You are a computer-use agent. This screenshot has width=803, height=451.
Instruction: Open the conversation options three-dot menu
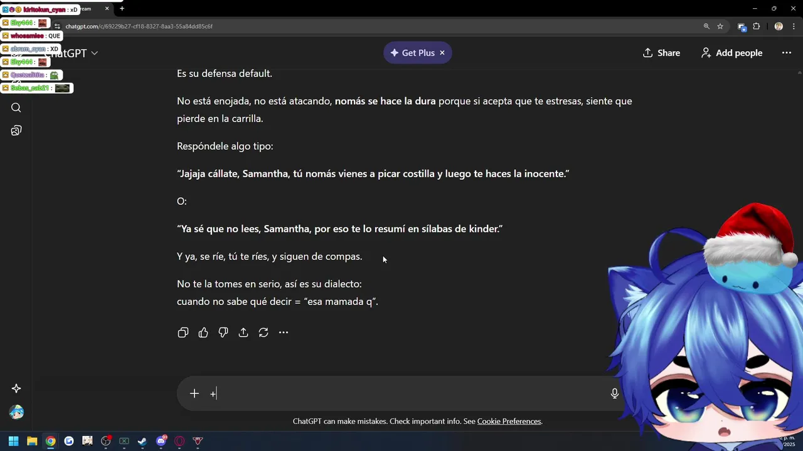[787, 53]
